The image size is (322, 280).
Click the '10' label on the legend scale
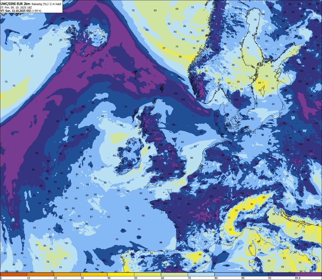[28, 278]
